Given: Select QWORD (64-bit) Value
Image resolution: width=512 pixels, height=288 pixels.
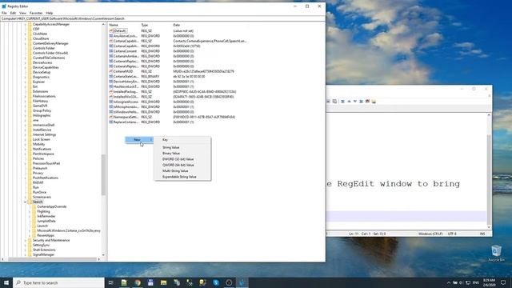Looking at the screenshot, I should (x=182, y=166).
